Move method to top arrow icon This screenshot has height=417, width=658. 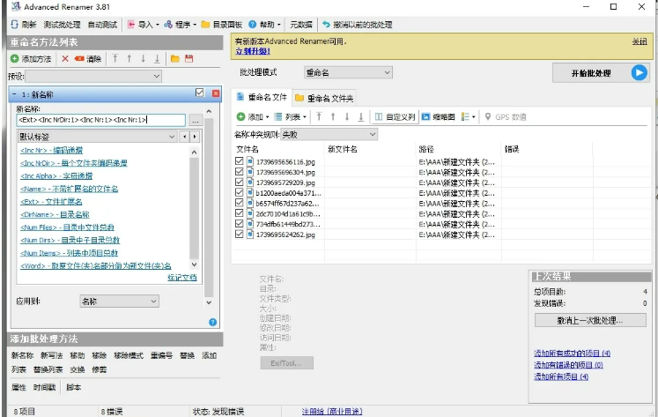click(115, 59)
